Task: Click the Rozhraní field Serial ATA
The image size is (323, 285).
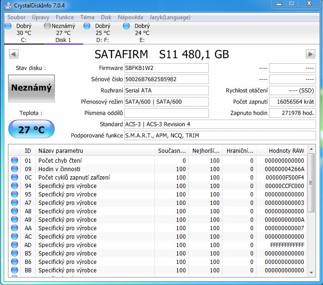Action: point(167,90)
